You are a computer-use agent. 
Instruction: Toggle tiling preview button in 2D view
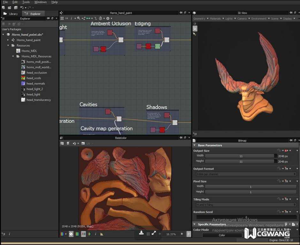pos(83,234)
